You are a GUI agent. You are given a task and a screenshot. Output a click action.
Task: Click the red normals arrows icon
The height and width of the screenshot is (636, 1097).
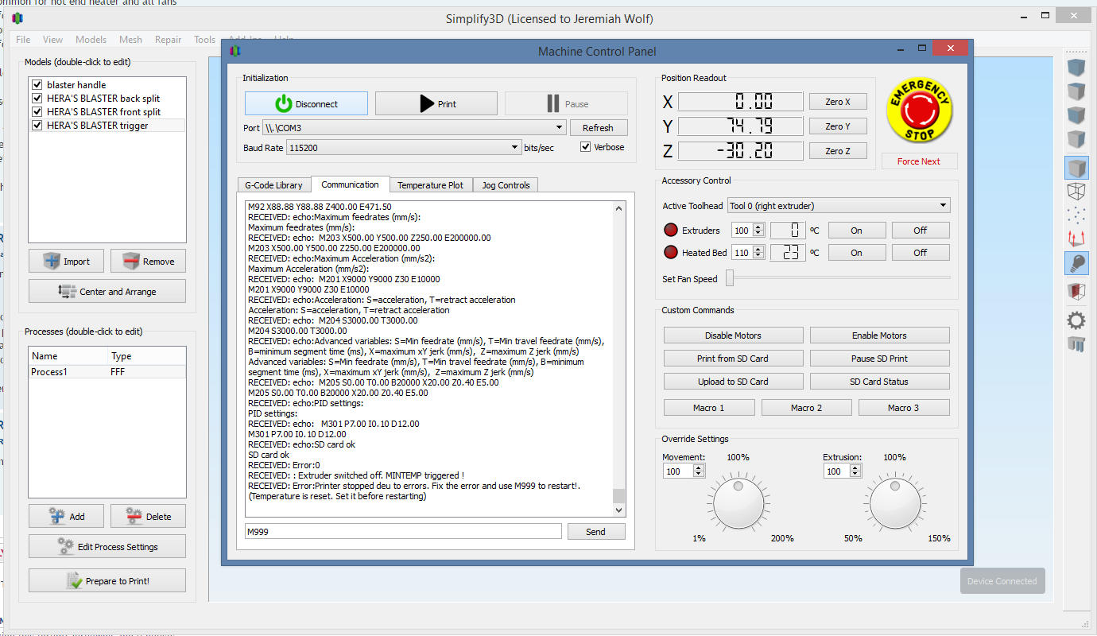click(x=1076, y=238)
